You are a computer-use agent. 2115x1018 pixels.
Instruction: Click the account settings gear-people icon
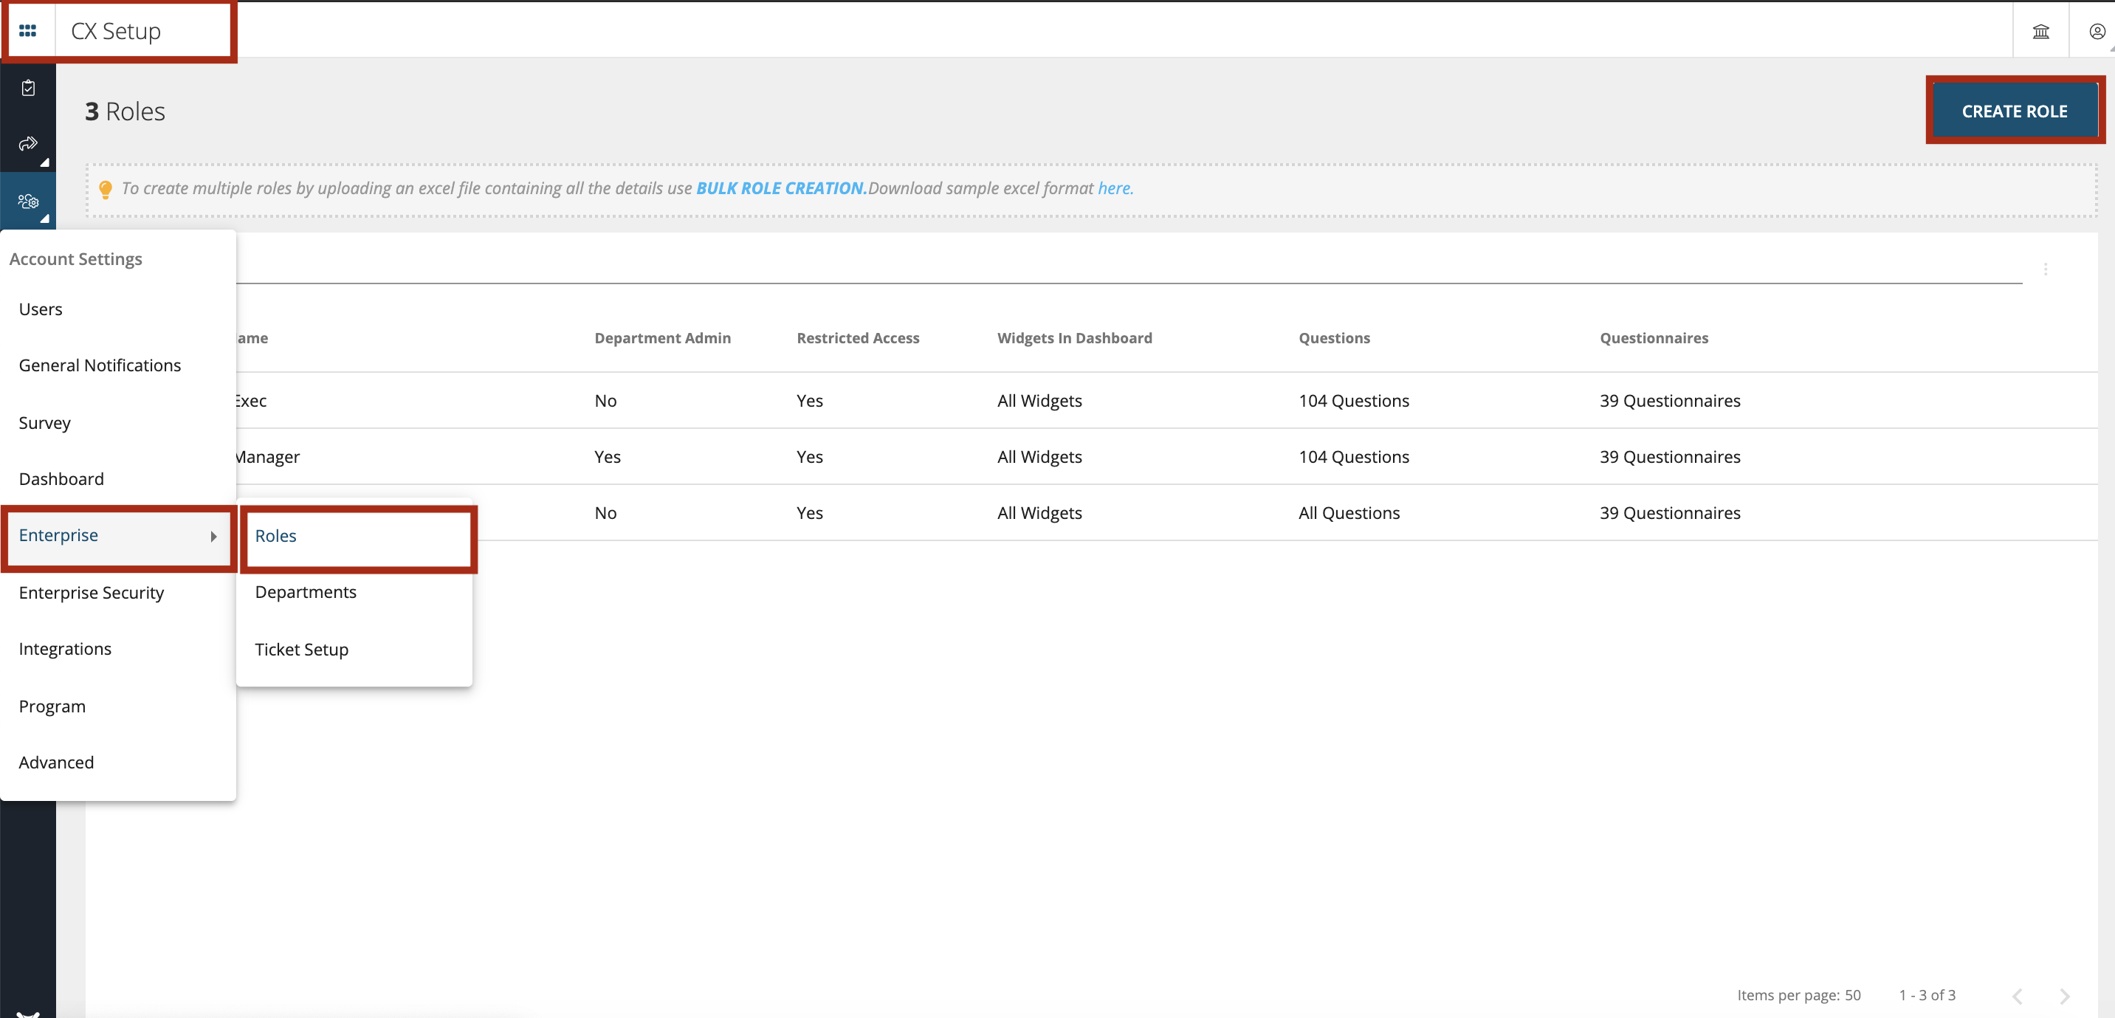[x=28, y=201]
